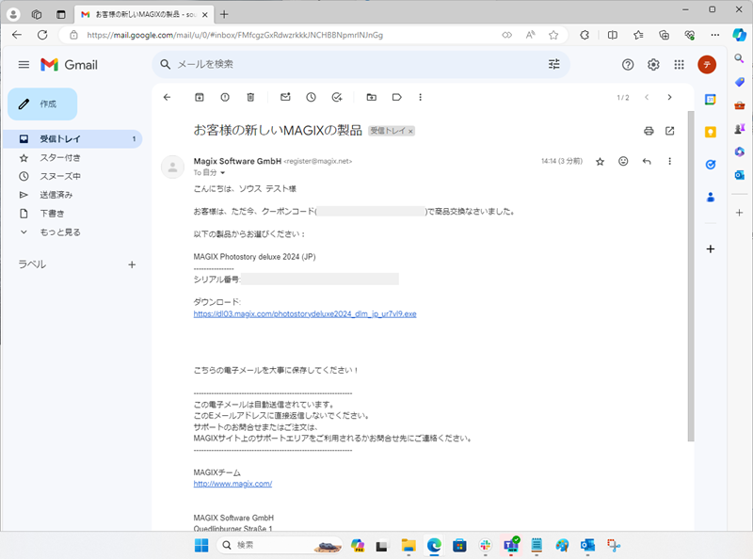Image resolution: width=753 pixels, height=559 pixels.
Task: Print this email conversation
Action: pos(649,131)
